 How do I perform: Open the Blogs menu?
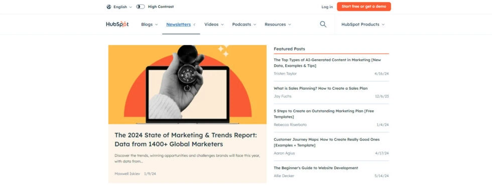pos(150,24)
